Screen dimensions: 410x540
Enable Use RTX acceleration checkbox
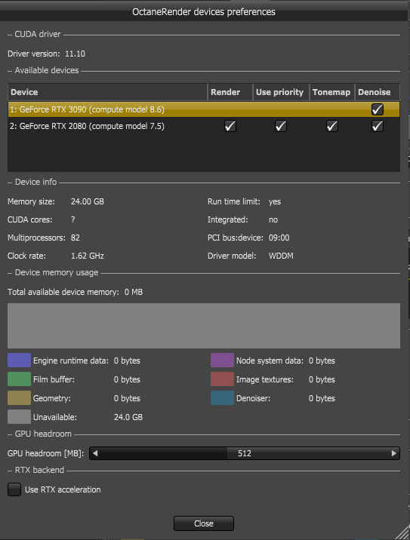(x=14, y=489)
